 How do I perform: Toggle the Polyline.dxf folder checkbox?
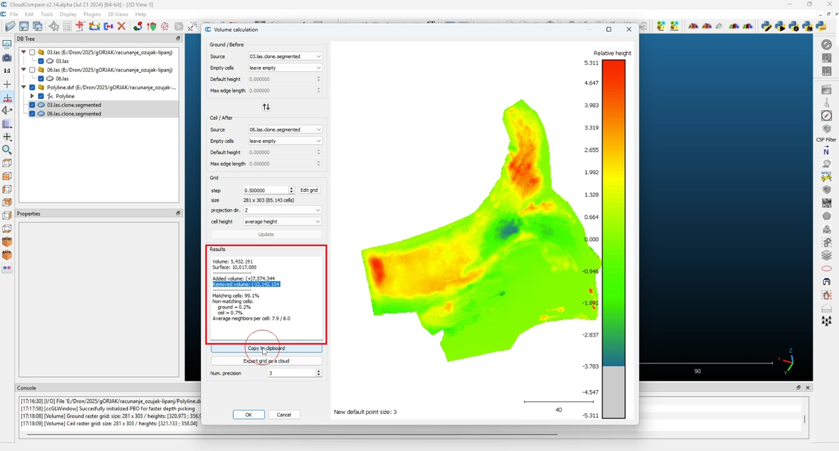pos(32,88)
